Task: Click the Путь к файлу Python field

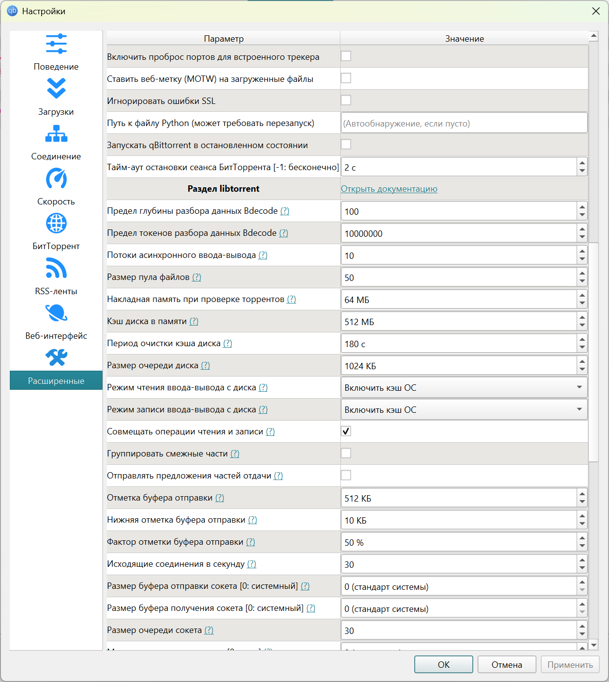Action: click(x=464, y=123)
